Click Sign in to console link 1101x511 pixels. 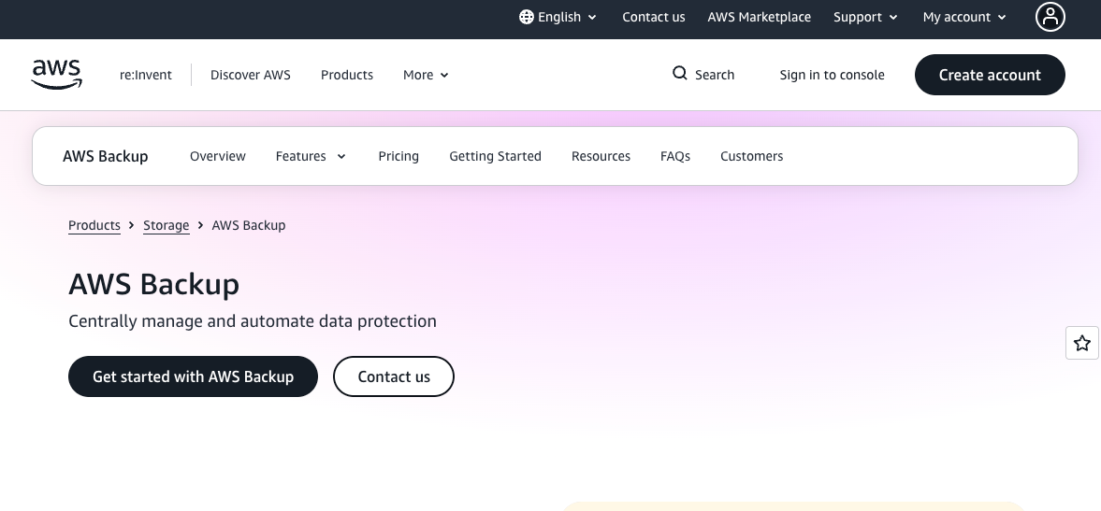pyautogui.click(x=832, y=75)
